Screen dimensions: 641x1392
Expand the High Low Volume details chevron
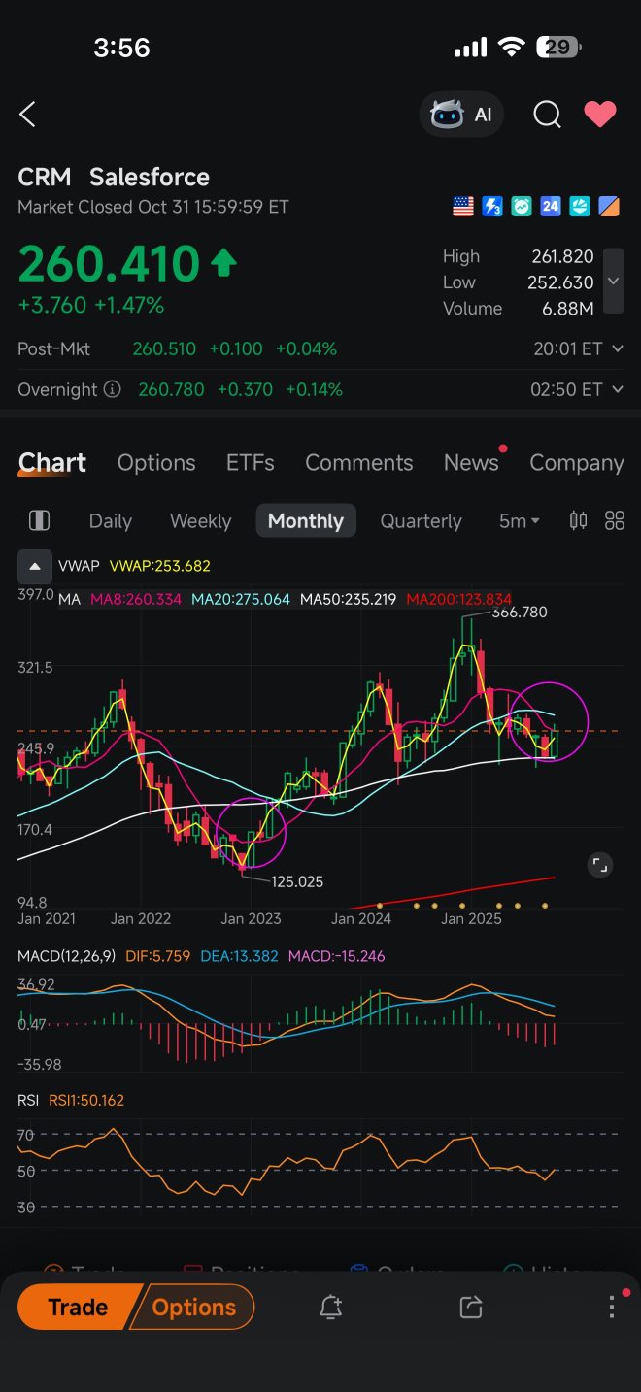click(x=613, y=282)
